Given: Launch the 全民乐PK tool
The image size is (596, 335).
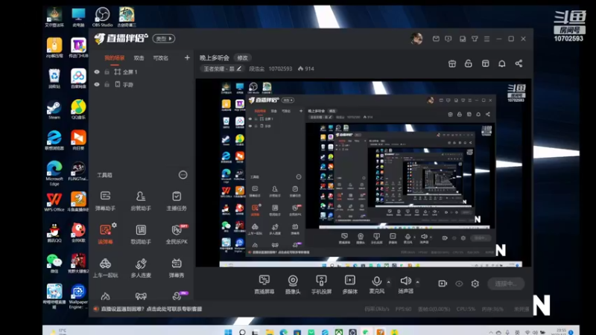Looking at the screenshot, I should [177, 234].
